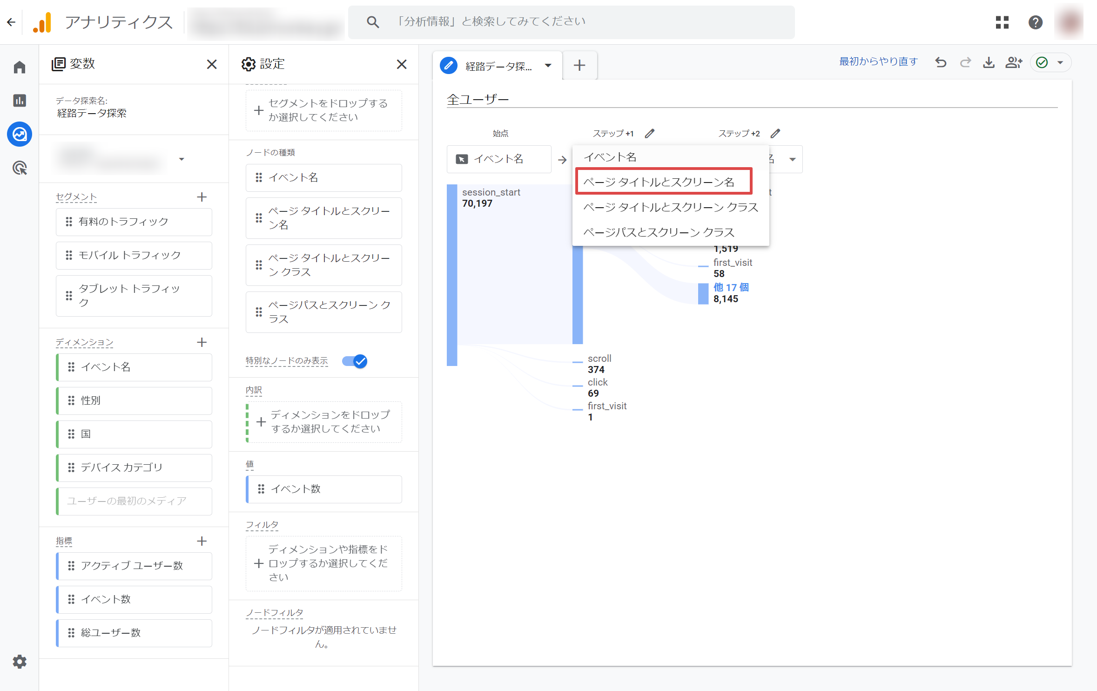Select タブレット トラフィック segment
The width and height of the screenshot is (1097, 691).
(x=134, y=296)
